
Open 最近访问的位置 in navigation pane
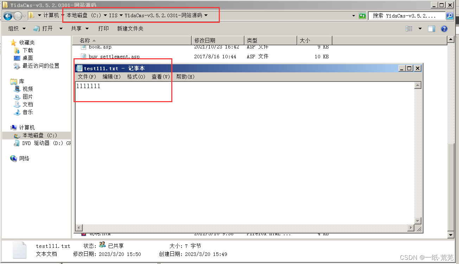click(x=41, y=66)
